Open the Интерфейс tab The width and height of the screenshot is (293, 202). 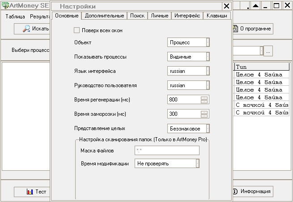(187, 16)
